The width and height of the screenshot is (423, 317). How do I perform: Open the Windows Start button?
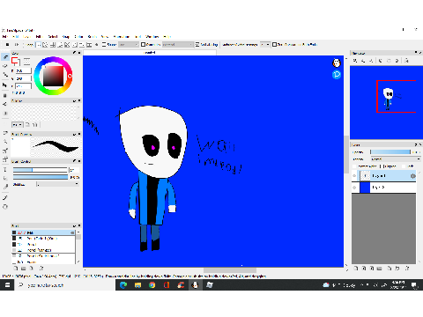click(7, 284)
